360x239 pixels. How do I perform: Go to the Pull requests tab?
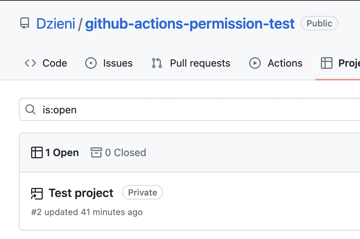pos(191,63)
